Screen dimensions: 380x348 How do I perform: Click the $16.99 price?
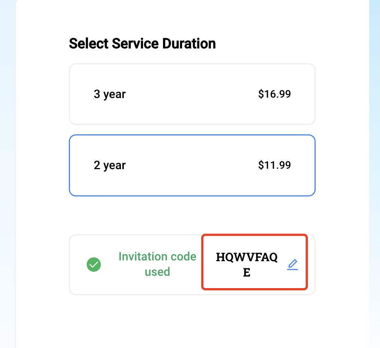pyautogui.click(x=275, y=94)
